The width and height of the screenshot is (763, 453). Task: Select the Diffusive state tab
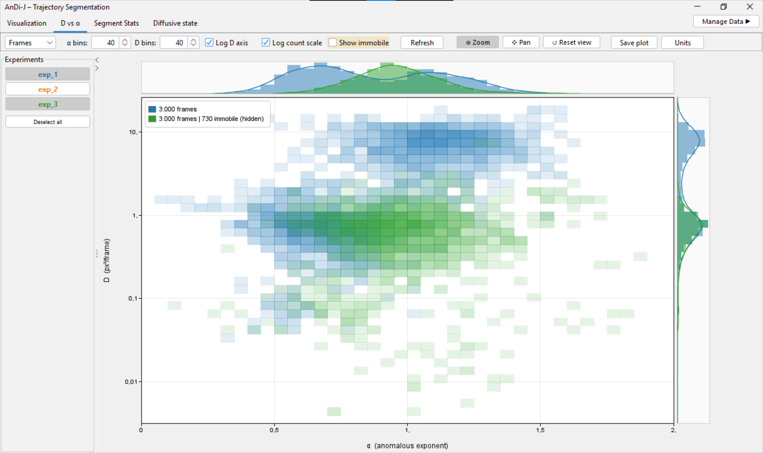175,23
